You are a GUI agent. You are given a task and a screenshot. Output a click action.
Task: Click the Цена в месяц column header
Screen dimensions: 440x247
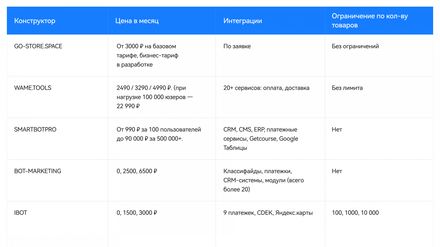point(137,21)
